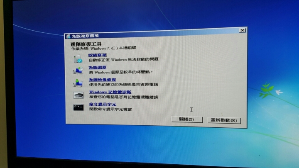The image size is (299, 168).
Task: Open the 系統映像修復 link
Action: pos(103,80)
